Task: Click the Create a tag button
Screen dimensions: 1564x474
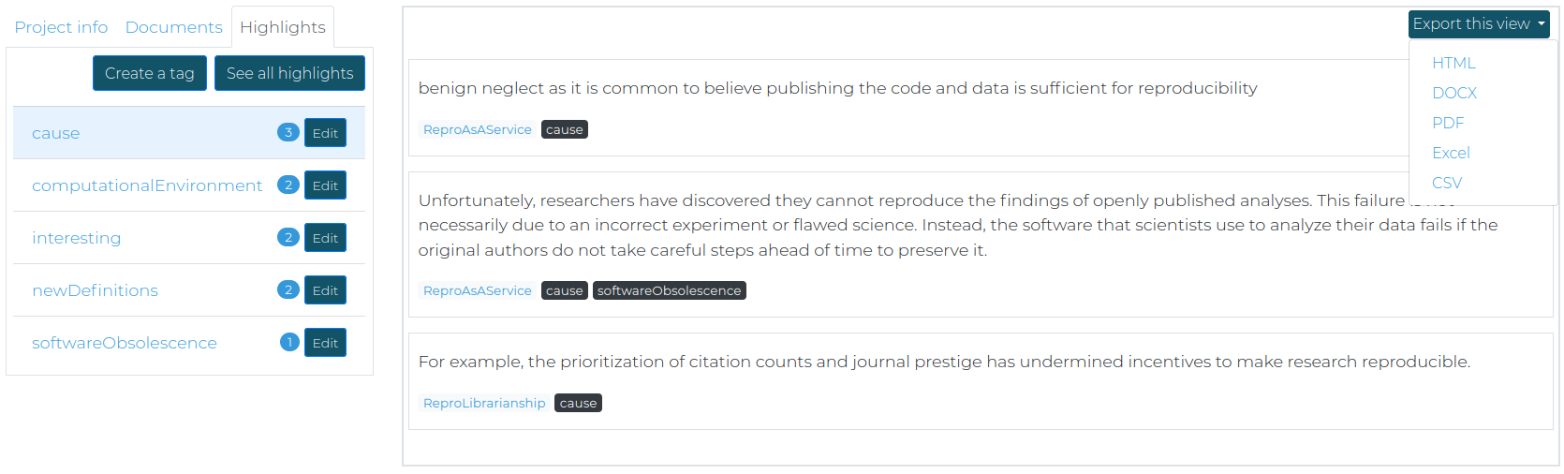Action: 150,73
